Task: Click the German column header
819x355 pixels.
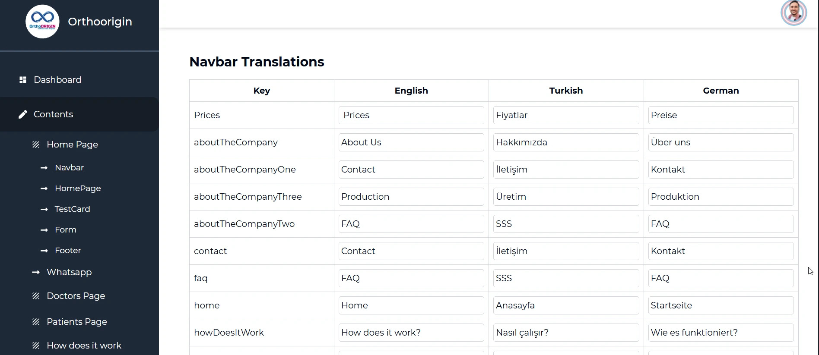Action: point(721,91)
